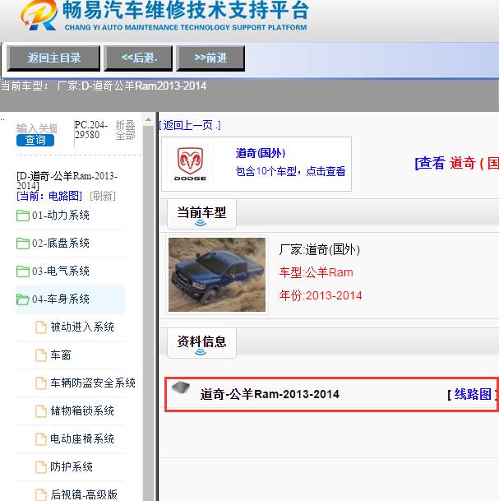Viewport: 499px width, 501px height.
Task: Click the sidebar vertical scrollbar track
Action: (x=148, y=313)
